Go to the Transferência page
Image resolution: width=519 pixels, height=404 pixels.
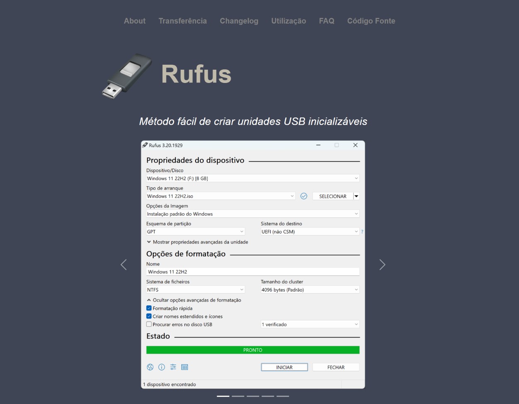coord(182,21)
